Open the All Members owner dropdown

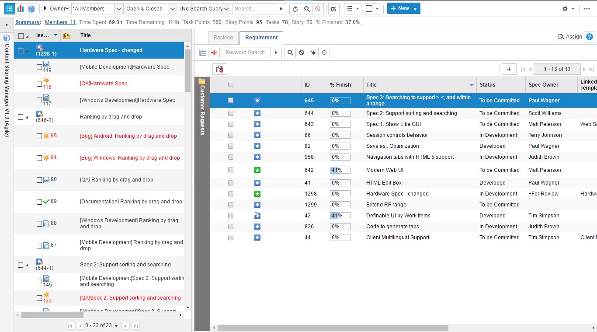coord(118,9)
